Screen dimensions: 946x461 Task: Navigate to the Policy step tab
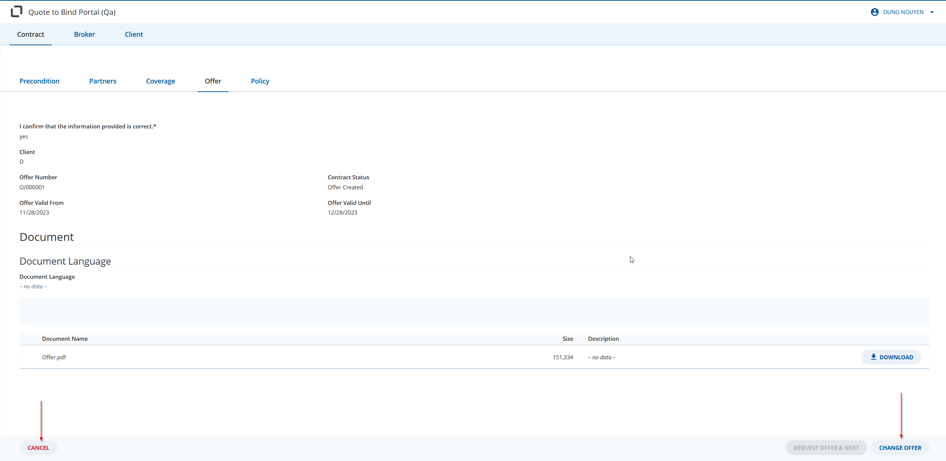(260, 81)
